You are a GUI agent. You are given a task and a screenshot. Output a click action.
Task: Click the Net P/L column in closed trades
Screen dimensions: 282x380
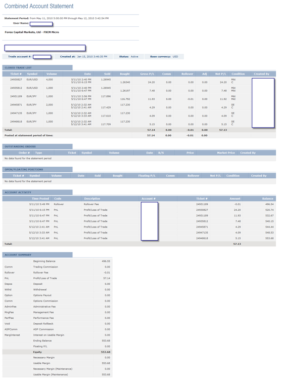(221, 74)
